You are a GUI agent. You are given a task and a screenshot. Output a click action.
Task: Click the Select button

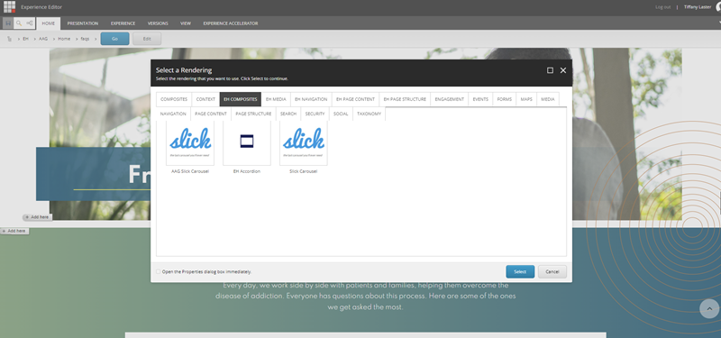(x=520, y=272)
